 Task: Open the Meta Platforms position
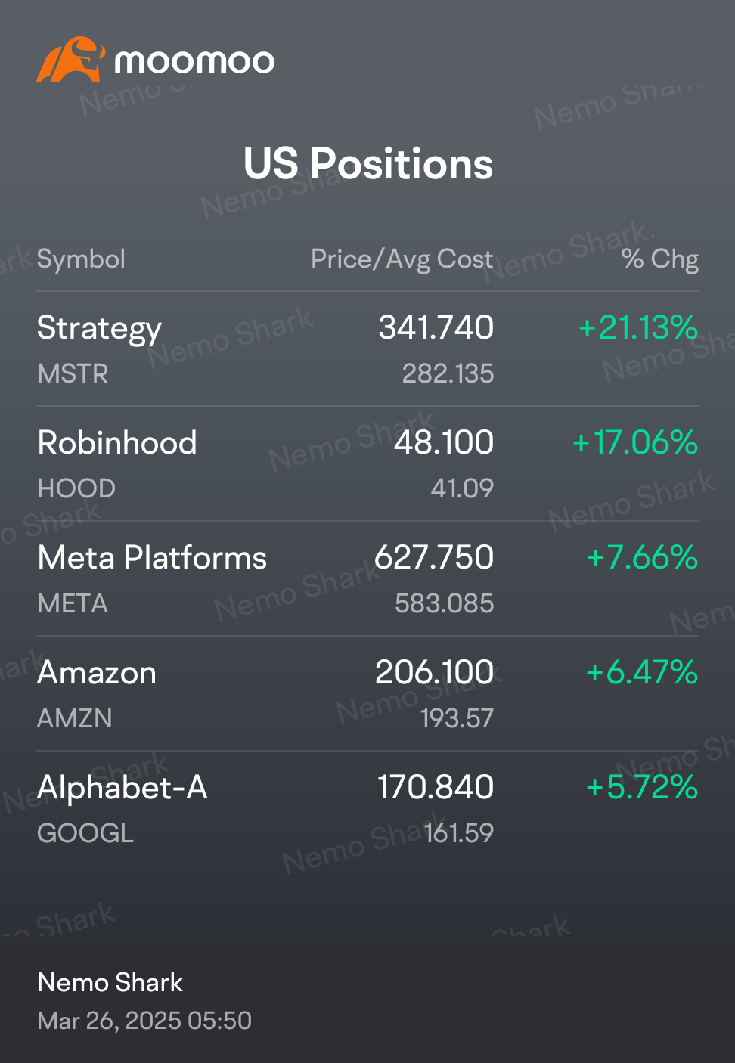[367, 579]
